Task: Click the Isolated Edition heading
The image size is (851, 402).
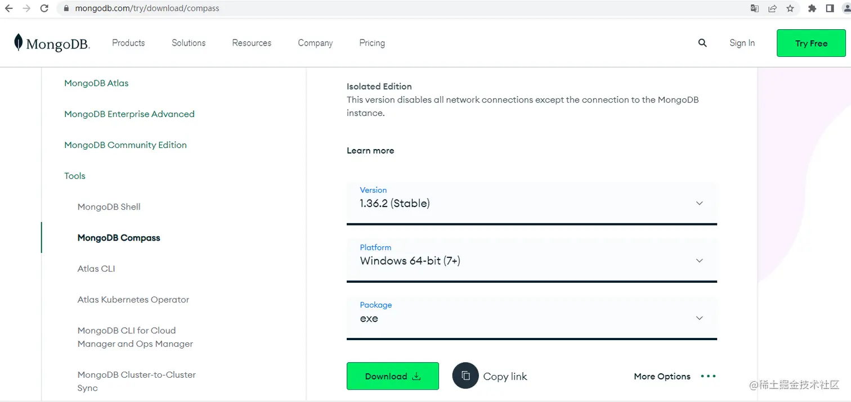Action: (x=379, y=87)
